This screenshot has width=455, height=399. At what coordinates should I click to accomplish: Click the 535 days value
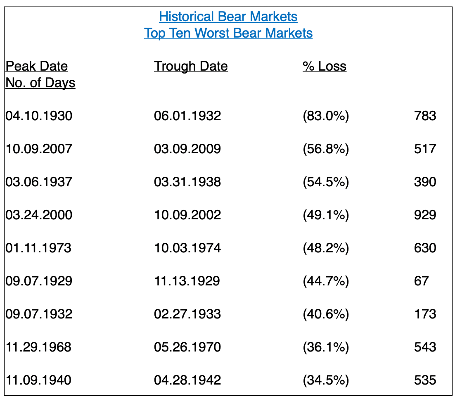(x=425, y=380)
